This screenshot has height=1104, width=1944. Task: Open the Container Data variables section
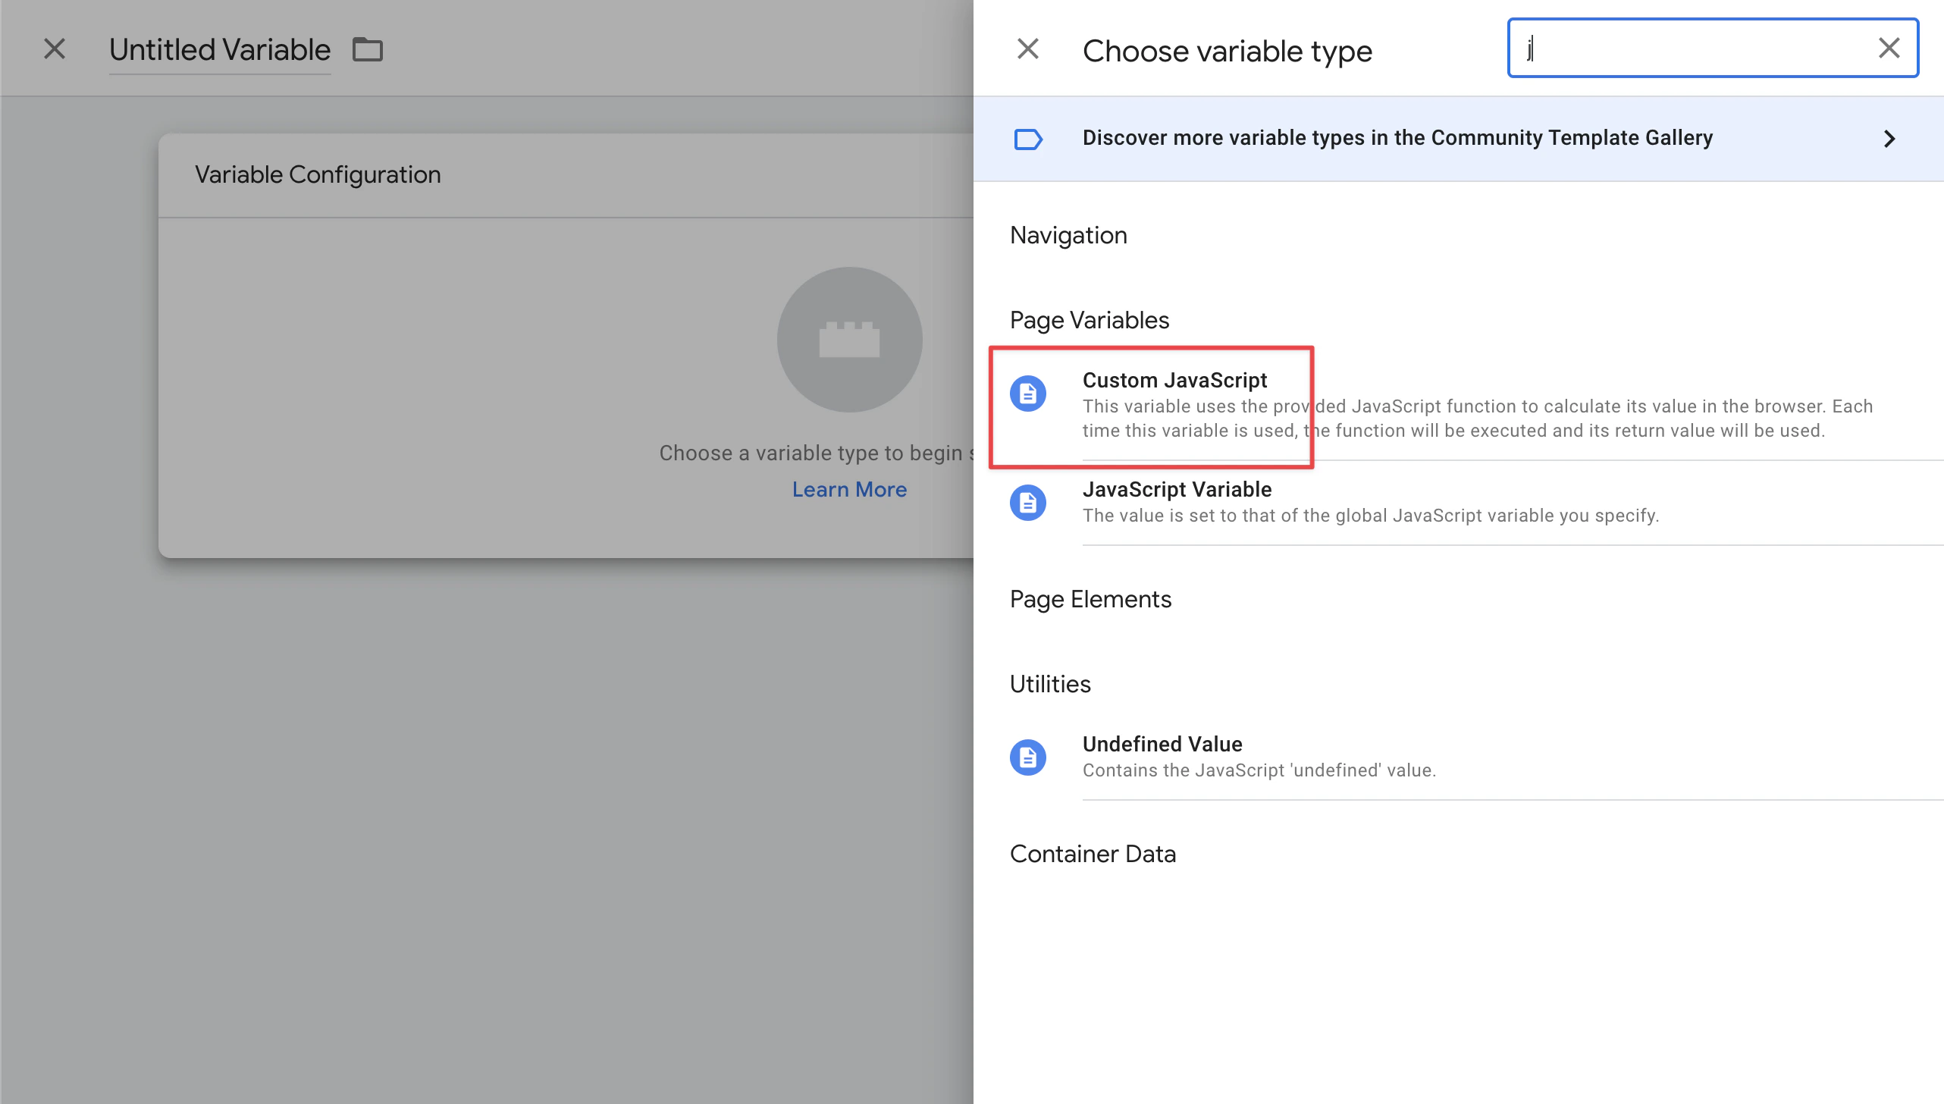(x=1093, y=853)
